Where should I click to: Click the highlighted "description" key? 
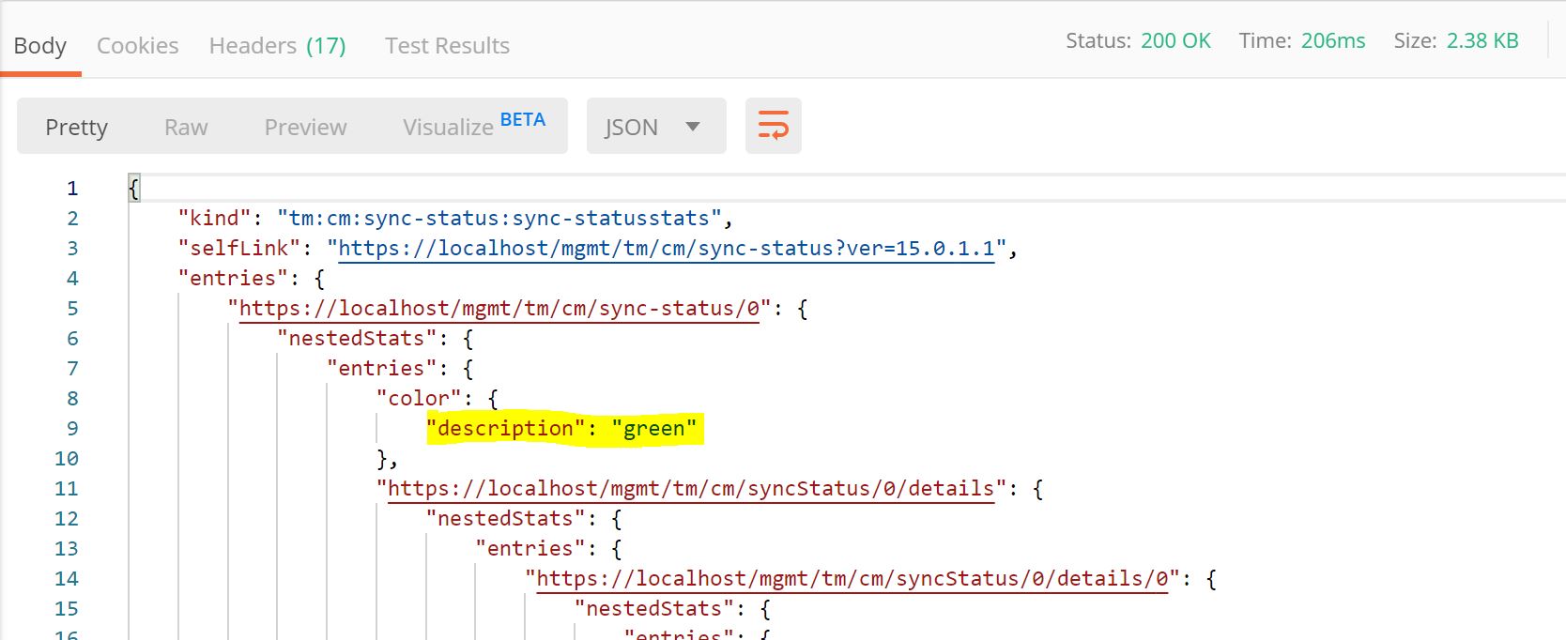click(505, 428)
